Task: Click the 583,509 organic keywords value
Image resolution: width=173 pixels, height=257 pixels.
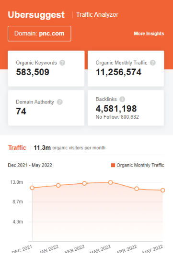Action: (33, 72)
